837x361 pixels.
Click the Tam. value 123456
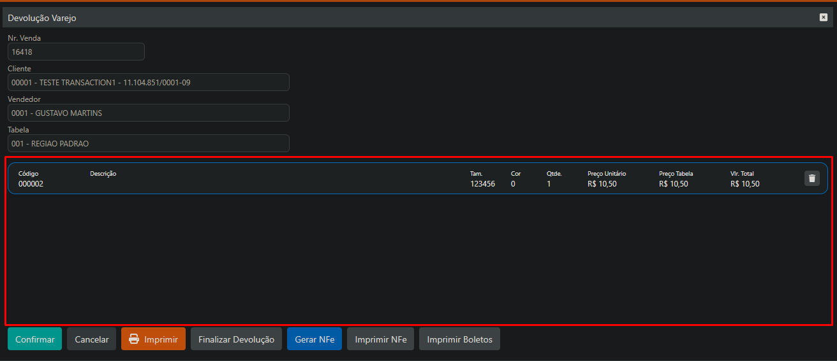(x=482, y=184)
